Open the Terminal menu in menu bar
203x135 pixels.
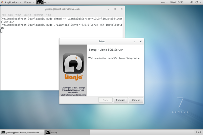coord(38,15)
